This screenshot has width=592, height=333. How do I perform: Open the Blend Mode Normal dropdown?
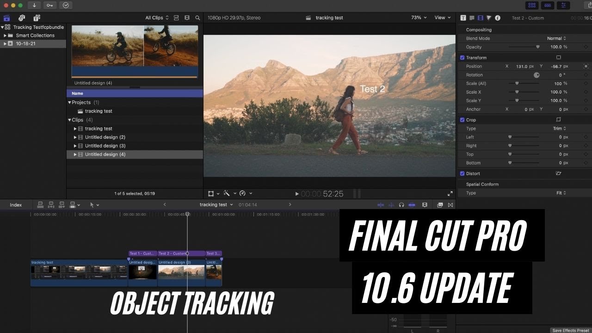(x=557, y=38)
